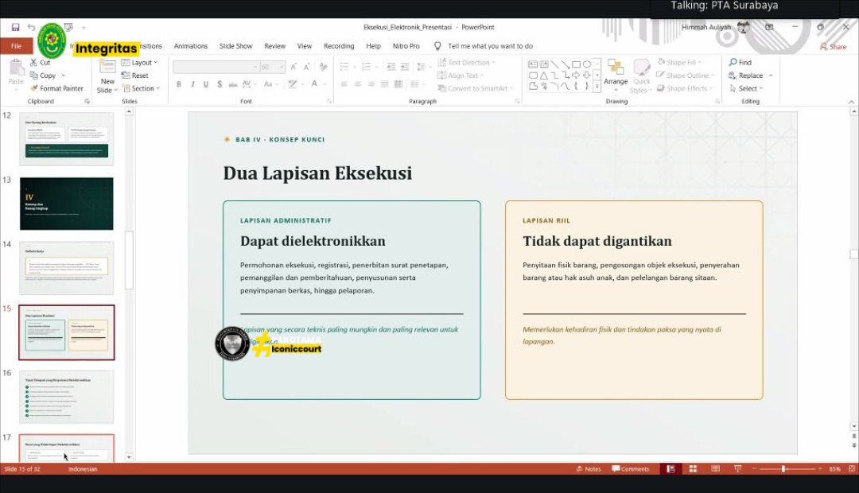Change the font color button
The width and height of the screenshot is (859, 493).
point(314,84)
